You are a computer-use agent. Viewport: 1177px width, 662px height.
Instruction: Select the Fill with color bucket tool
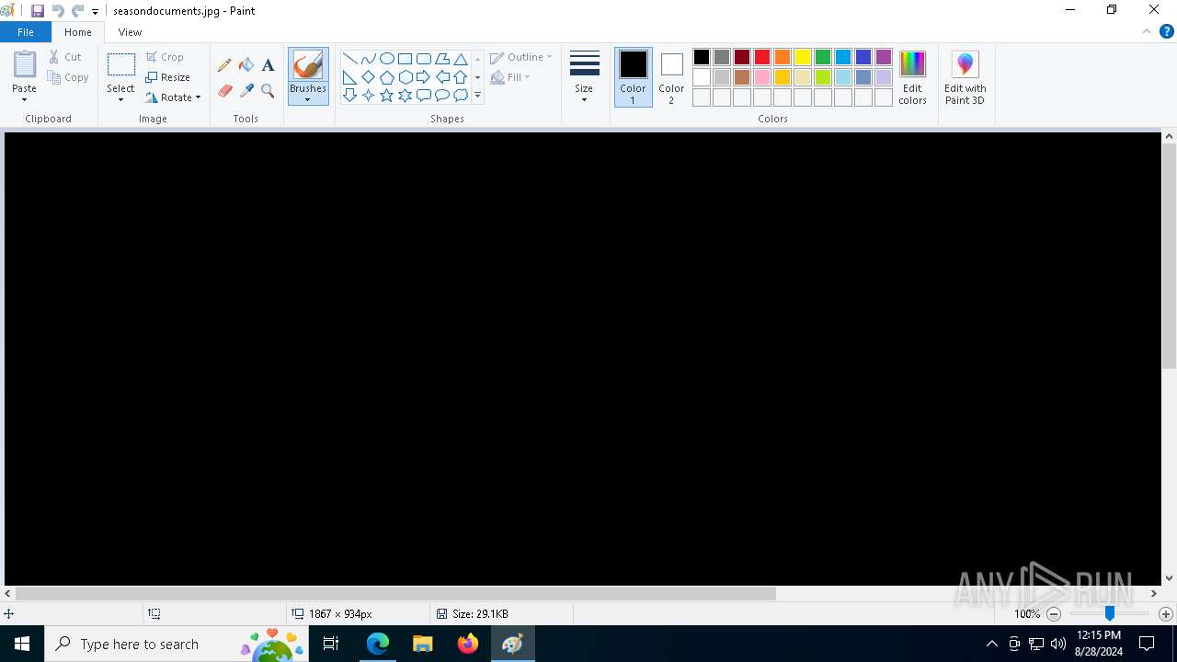(246, 65)
